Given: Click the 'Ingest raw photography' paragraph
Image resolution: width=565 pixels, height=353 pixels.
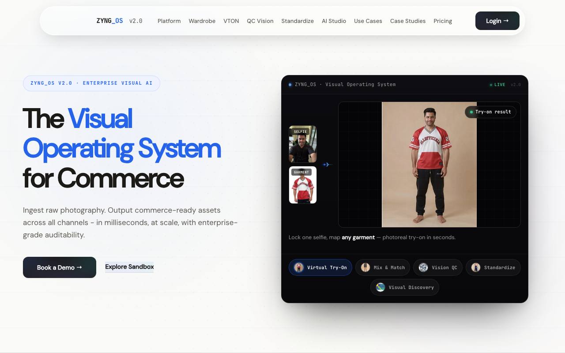Looking at the screenshot, I should tap(130, 222).
